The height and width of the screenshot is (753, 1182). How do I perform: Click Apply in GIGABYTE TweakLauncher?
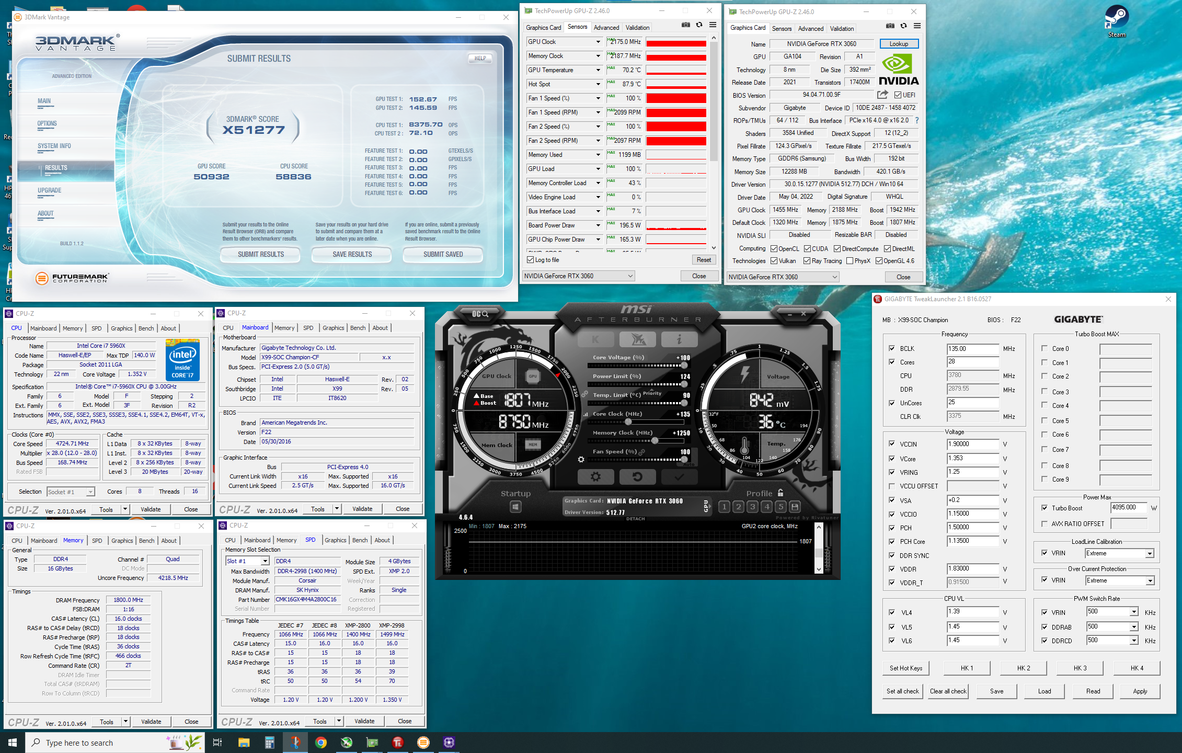click(x=1140, y=691)
